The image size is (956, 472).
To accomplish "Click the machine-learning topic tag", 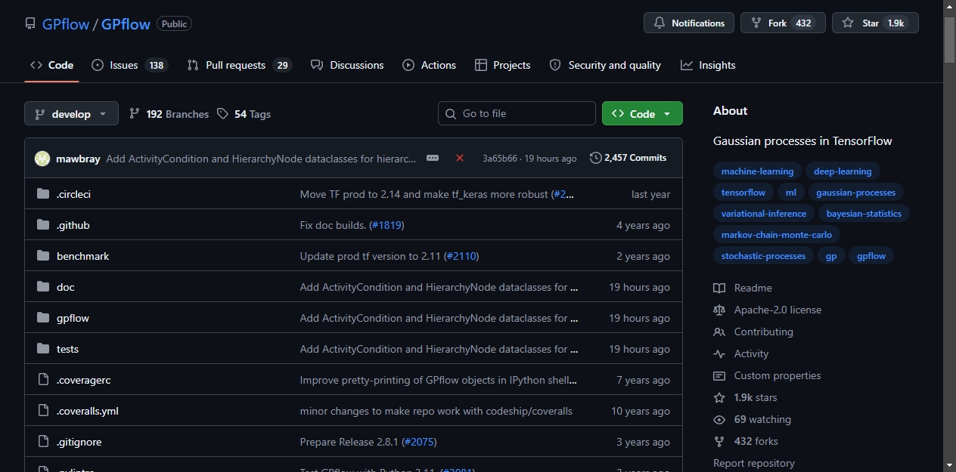I will (x=757, y=171).
